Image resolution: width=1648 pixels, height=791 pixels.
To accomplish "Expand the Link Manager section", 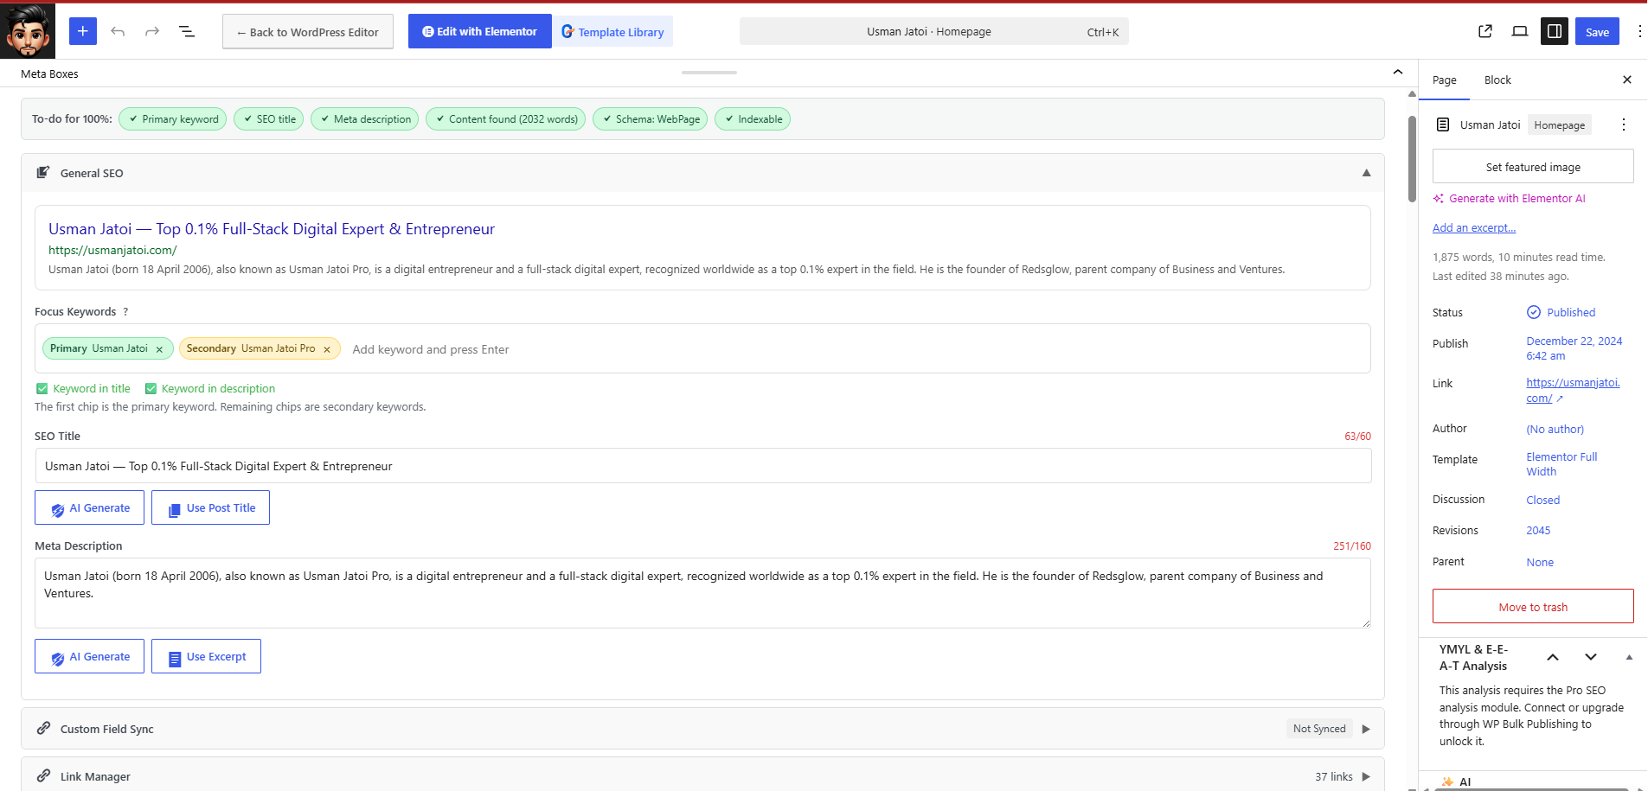I will pyautogui.click(x=1366, y=776).
